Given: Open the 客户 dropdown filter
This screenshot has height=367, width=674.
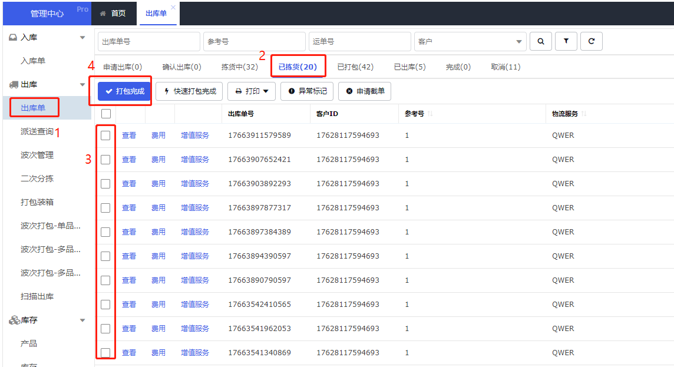Looking at the screenshot, I should click(470, 41).
